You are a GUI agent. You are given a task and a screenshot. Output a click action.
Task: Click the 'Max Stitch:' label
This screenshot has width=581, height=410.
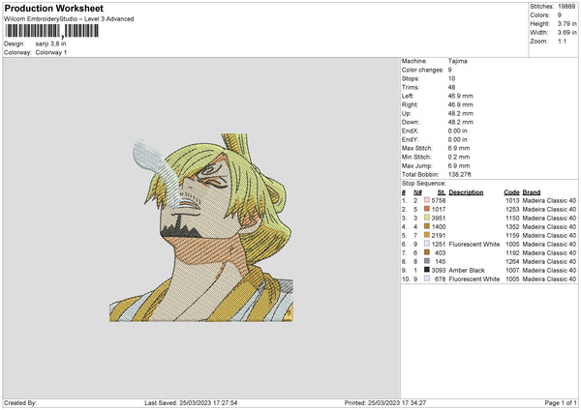click(416, 148)
